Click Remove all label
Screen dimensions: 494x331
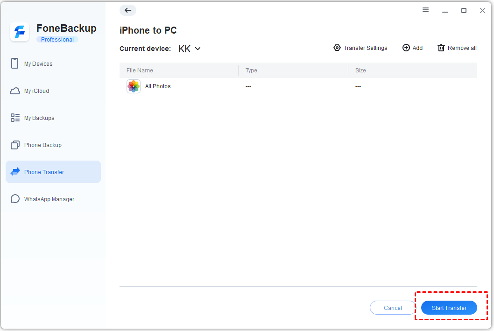462,48
